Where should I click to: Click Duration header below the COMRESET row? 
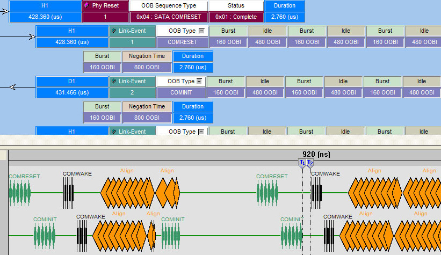[193, 56]
